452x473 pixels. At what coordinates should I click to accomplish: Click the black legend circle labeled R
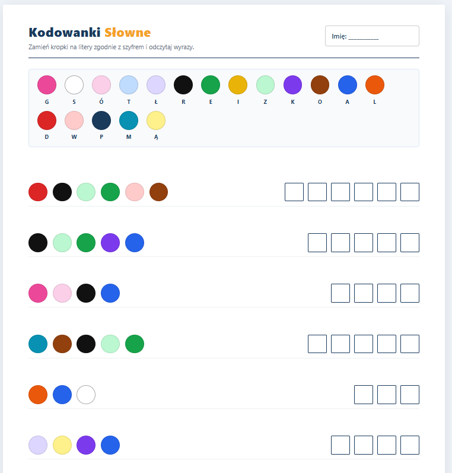point(183,85)
